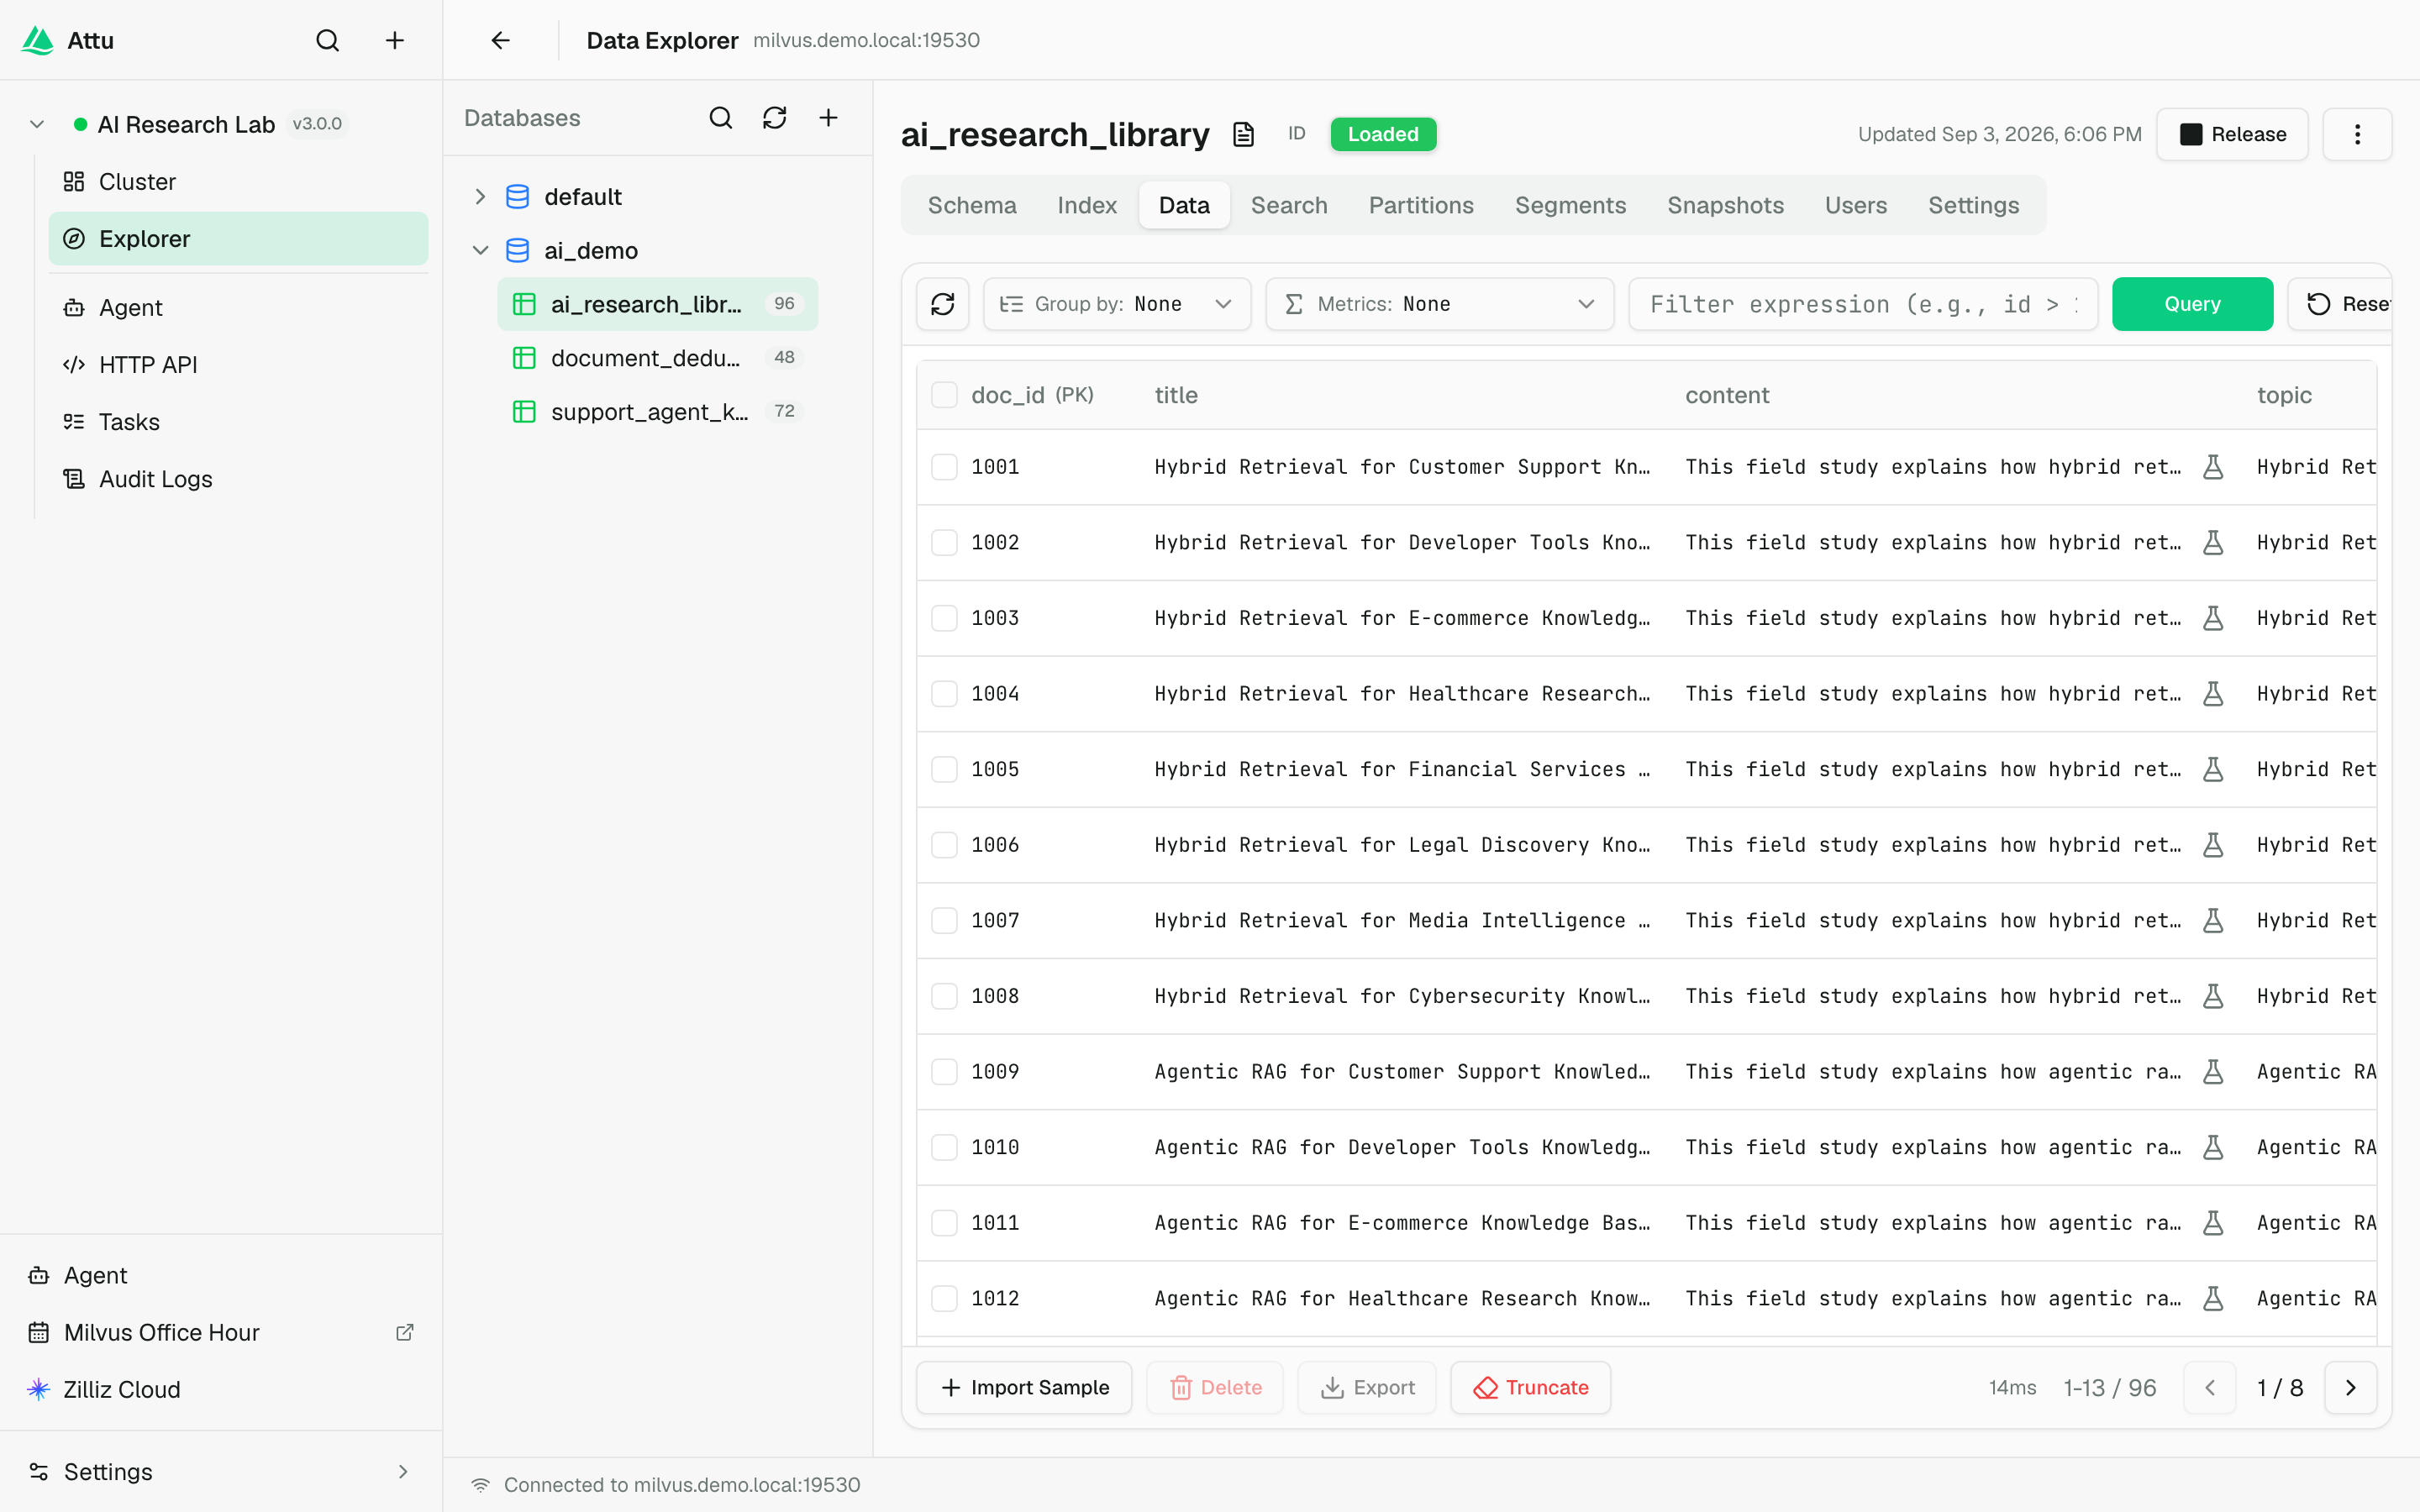
Task: Click the Export button
Action: [x=1367, y=1388]
